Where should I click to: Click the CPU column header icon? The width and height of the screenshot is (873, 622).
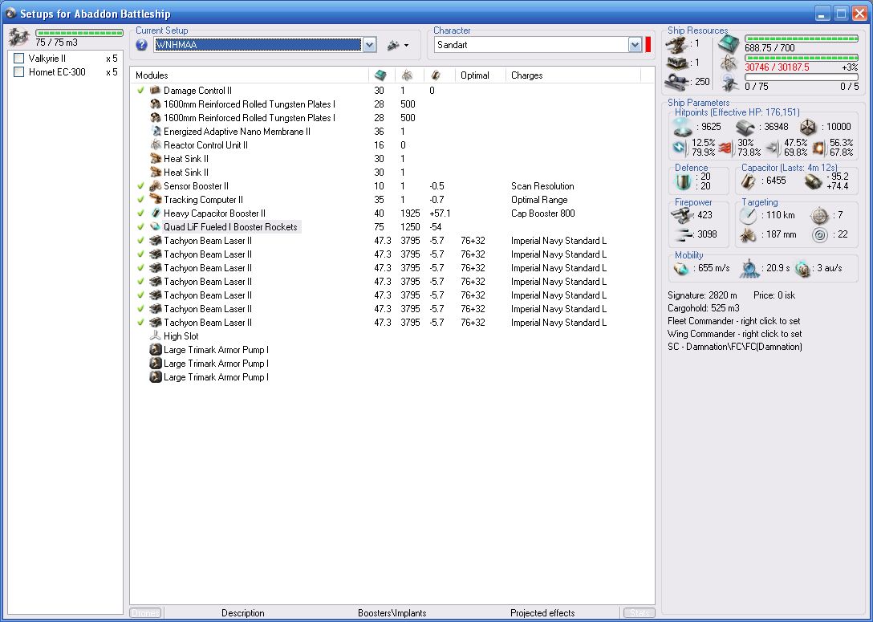380,75
